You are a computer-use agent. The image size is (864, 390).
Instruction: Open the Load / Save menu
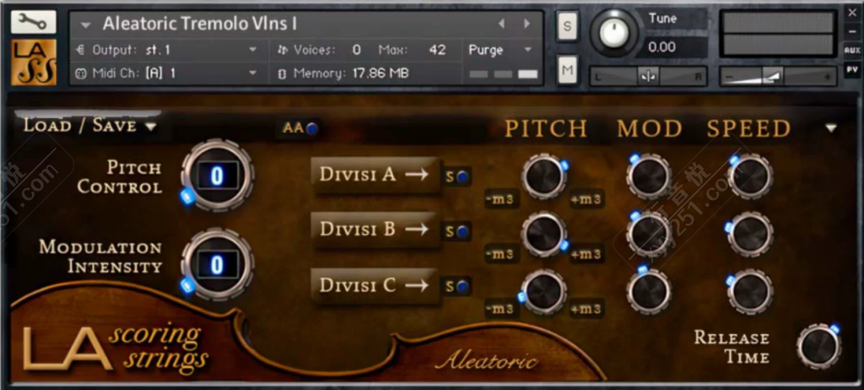89,126
